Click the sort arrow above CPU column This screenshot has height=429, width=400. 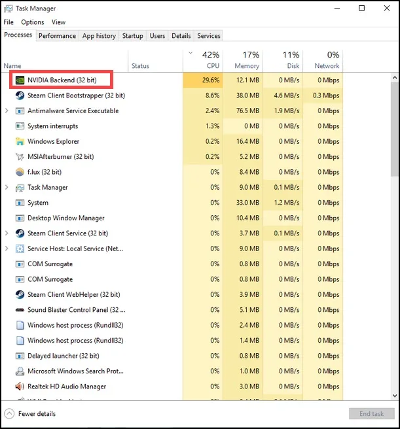pyautogui.click(x=191, y=53)
